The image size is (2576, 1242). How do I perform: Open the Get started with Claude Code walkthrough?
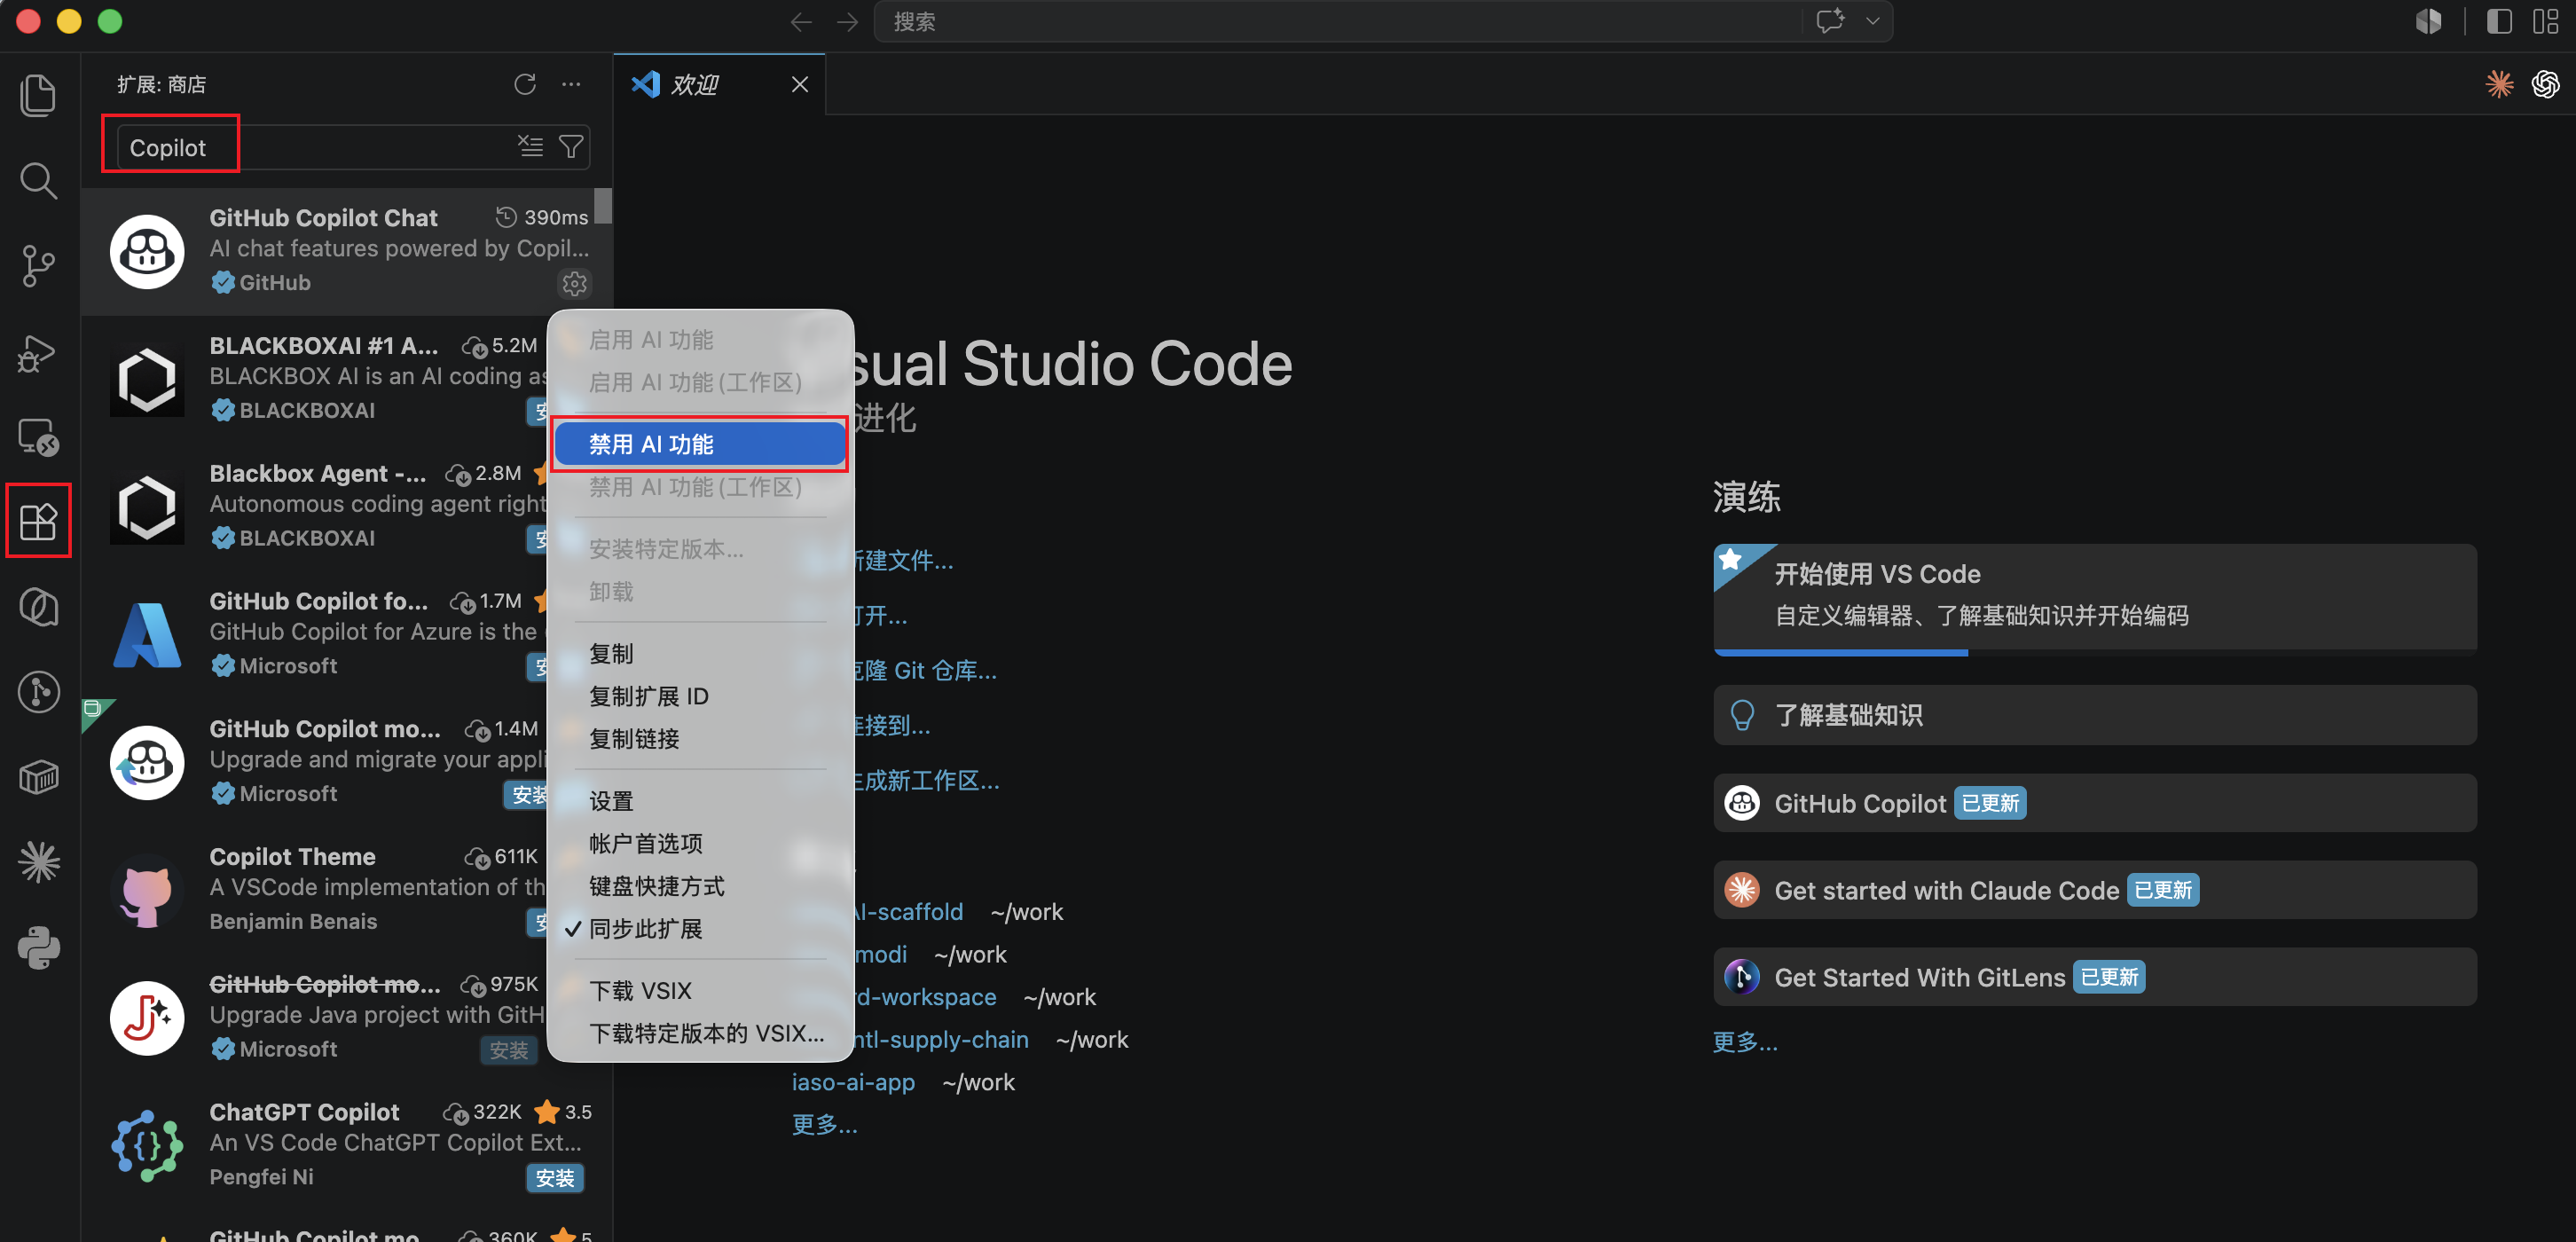[x=2094, y=890]
